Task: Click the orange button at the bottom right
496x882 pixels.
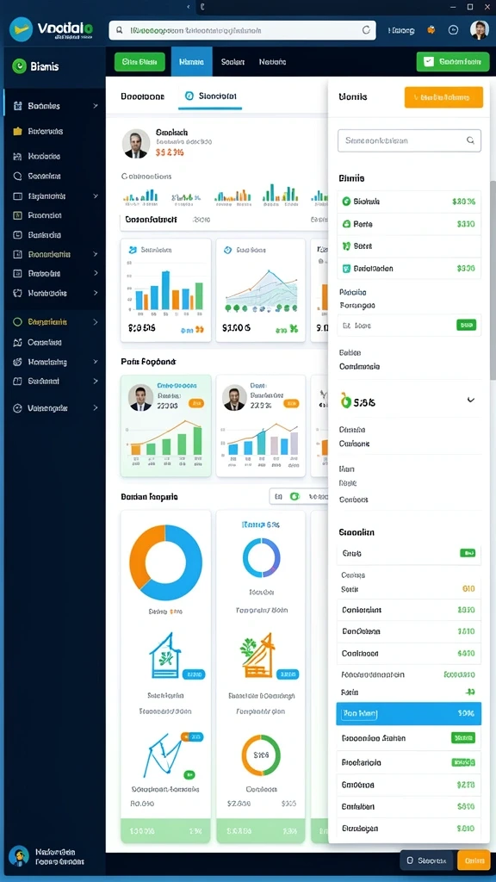Action: coord(474,860)
